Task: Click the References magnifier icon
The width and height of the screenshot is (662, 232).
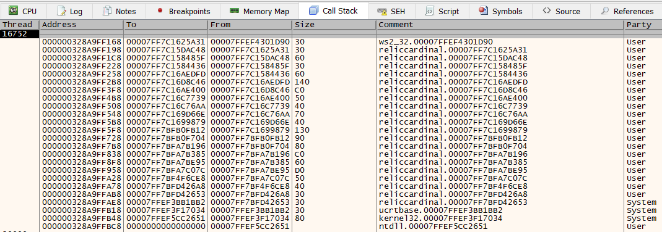Action: pyautogui.click(x=605, y=10)
